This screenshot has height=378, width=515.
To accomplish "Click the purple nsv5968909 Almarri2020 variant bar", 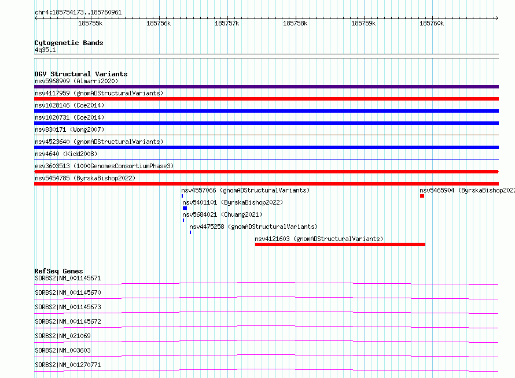I will click(x=266, y=87).
